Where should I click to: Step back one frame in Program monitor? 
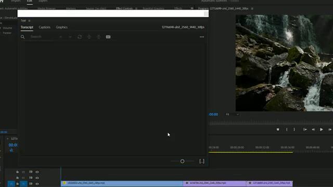313,129
